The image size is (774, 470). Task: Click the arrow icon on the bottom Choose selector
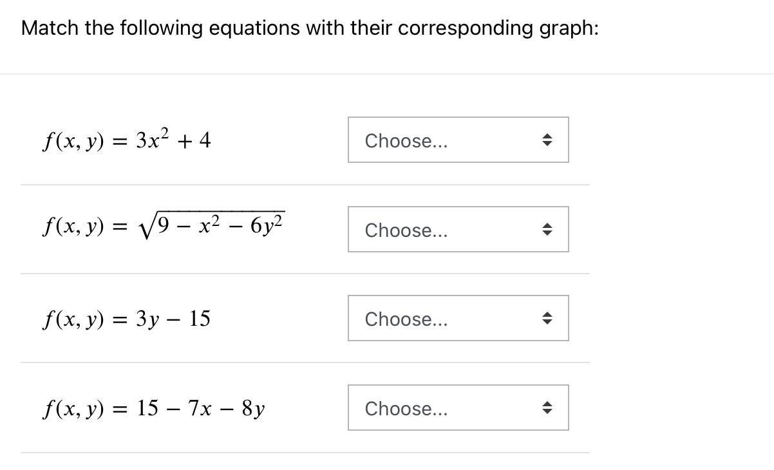coord(547,408)
